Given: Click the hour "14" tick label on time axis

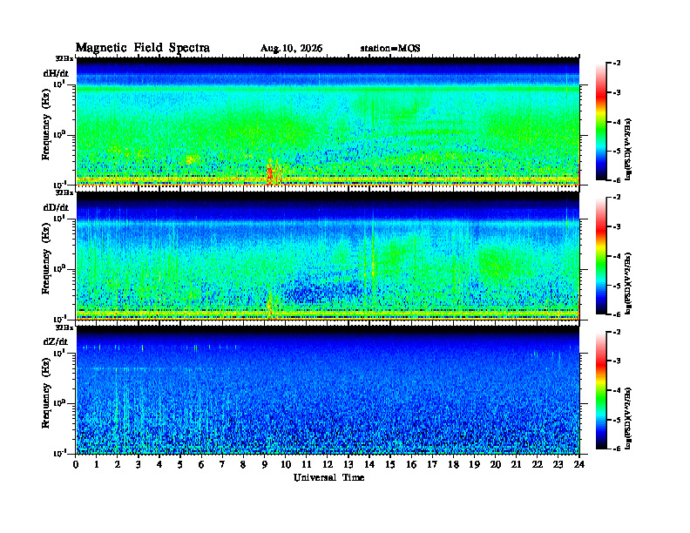Looking at the screenshot, I should click(x=369, y=464).
